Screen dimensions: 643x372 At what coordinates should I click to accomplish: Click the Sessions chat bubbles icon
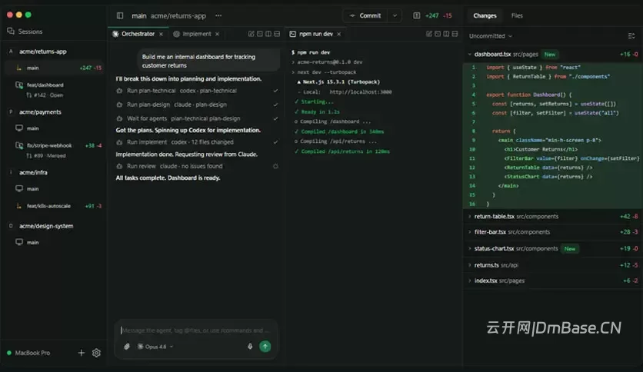(11, 32)
